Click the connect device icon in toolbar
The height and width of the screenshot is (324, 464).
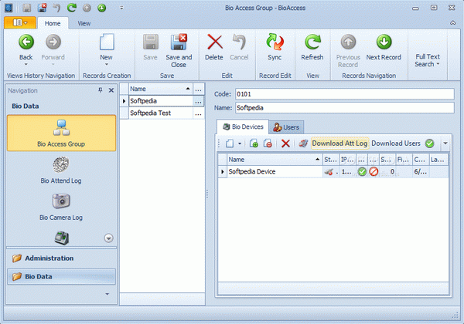pyautogui.click(x=303, y=143)
